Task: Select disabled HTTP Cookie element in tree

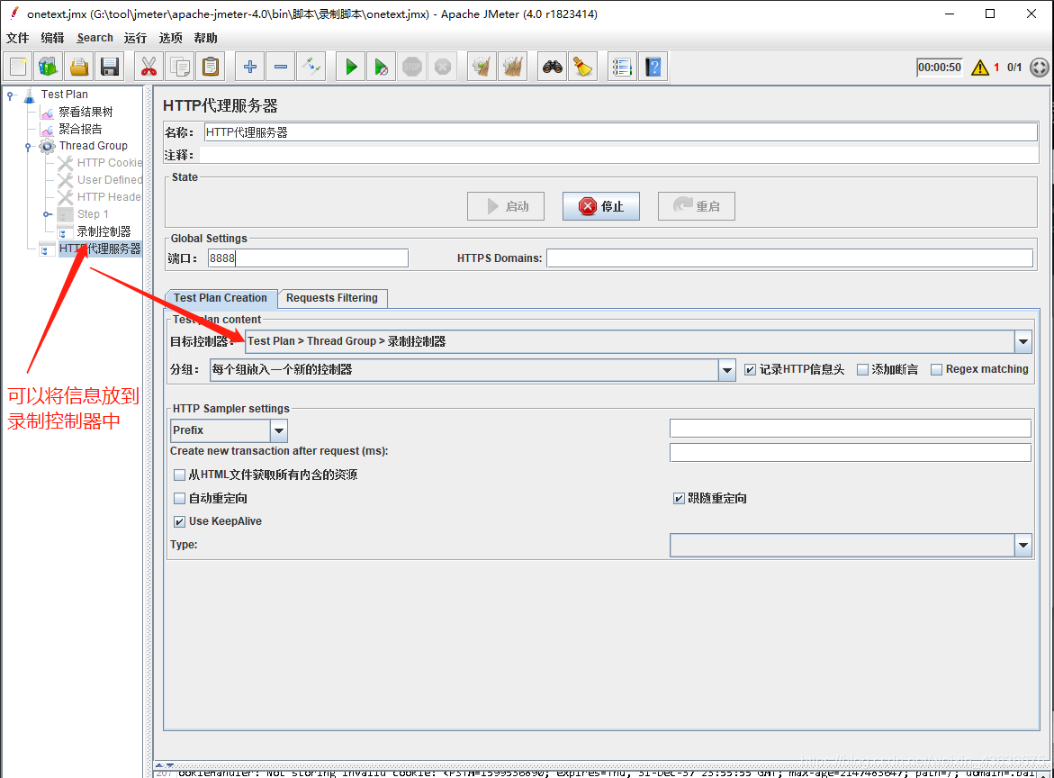Action: click(x=109, y=163)
